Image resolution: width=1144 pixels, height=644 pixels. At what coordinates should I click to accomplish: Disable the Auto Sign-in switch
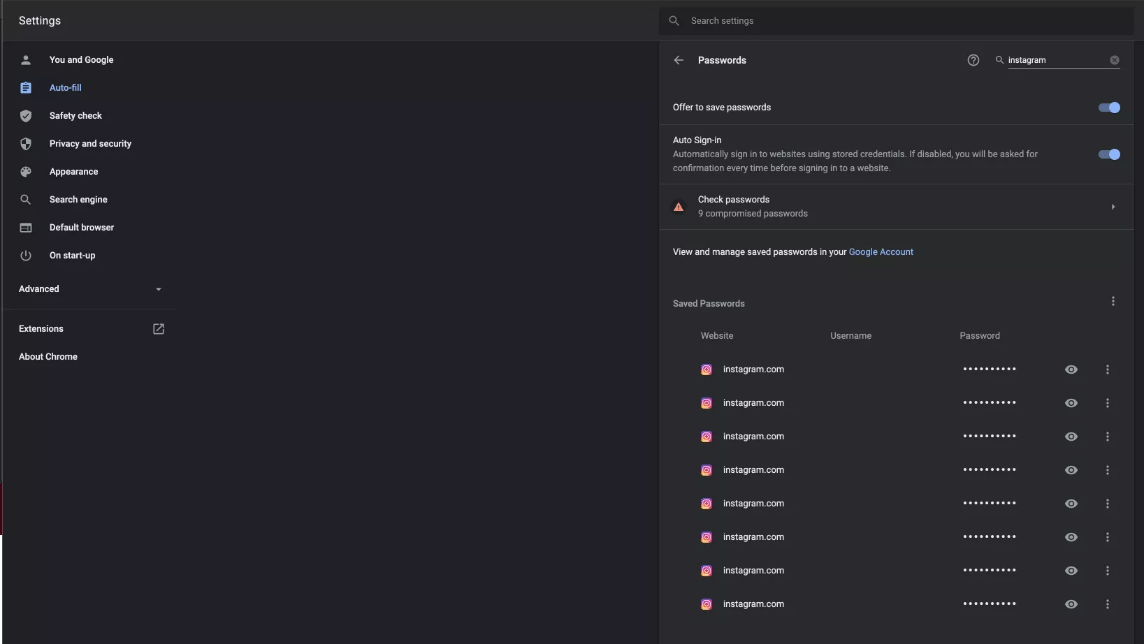[1109, 154]
